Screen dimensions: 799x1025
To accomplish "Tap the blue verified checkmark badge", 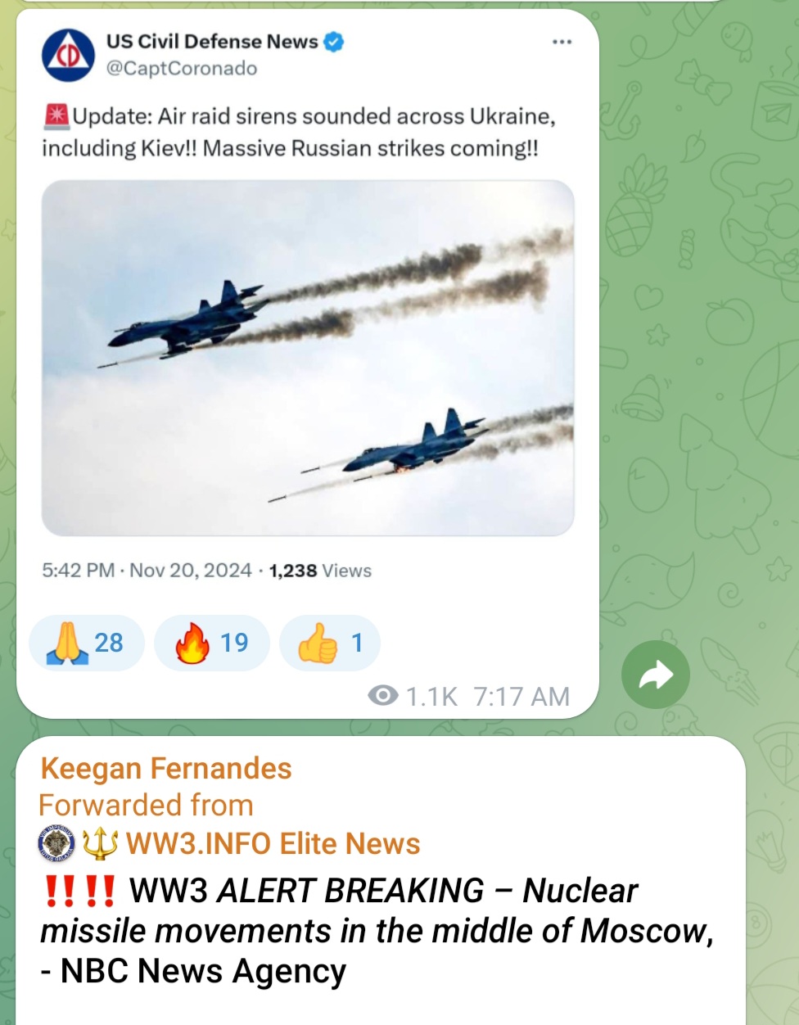I will [334, 42].
